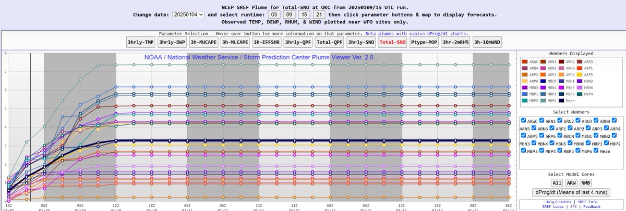This screenshot has height=211, width=626.
Task: Uncheck the ARWC member checkbox
Action: click(524, 122)
